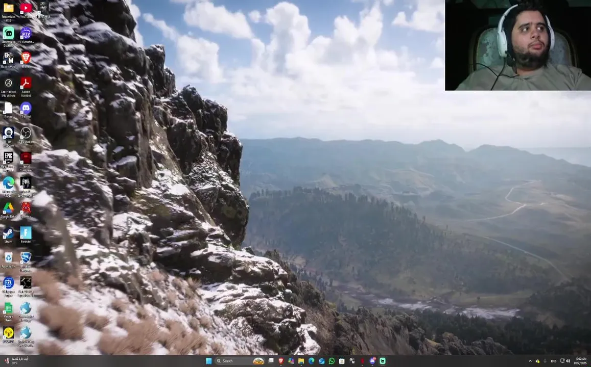
Task: Open File Explorer from the taskbar
Action: pos(301,361)
